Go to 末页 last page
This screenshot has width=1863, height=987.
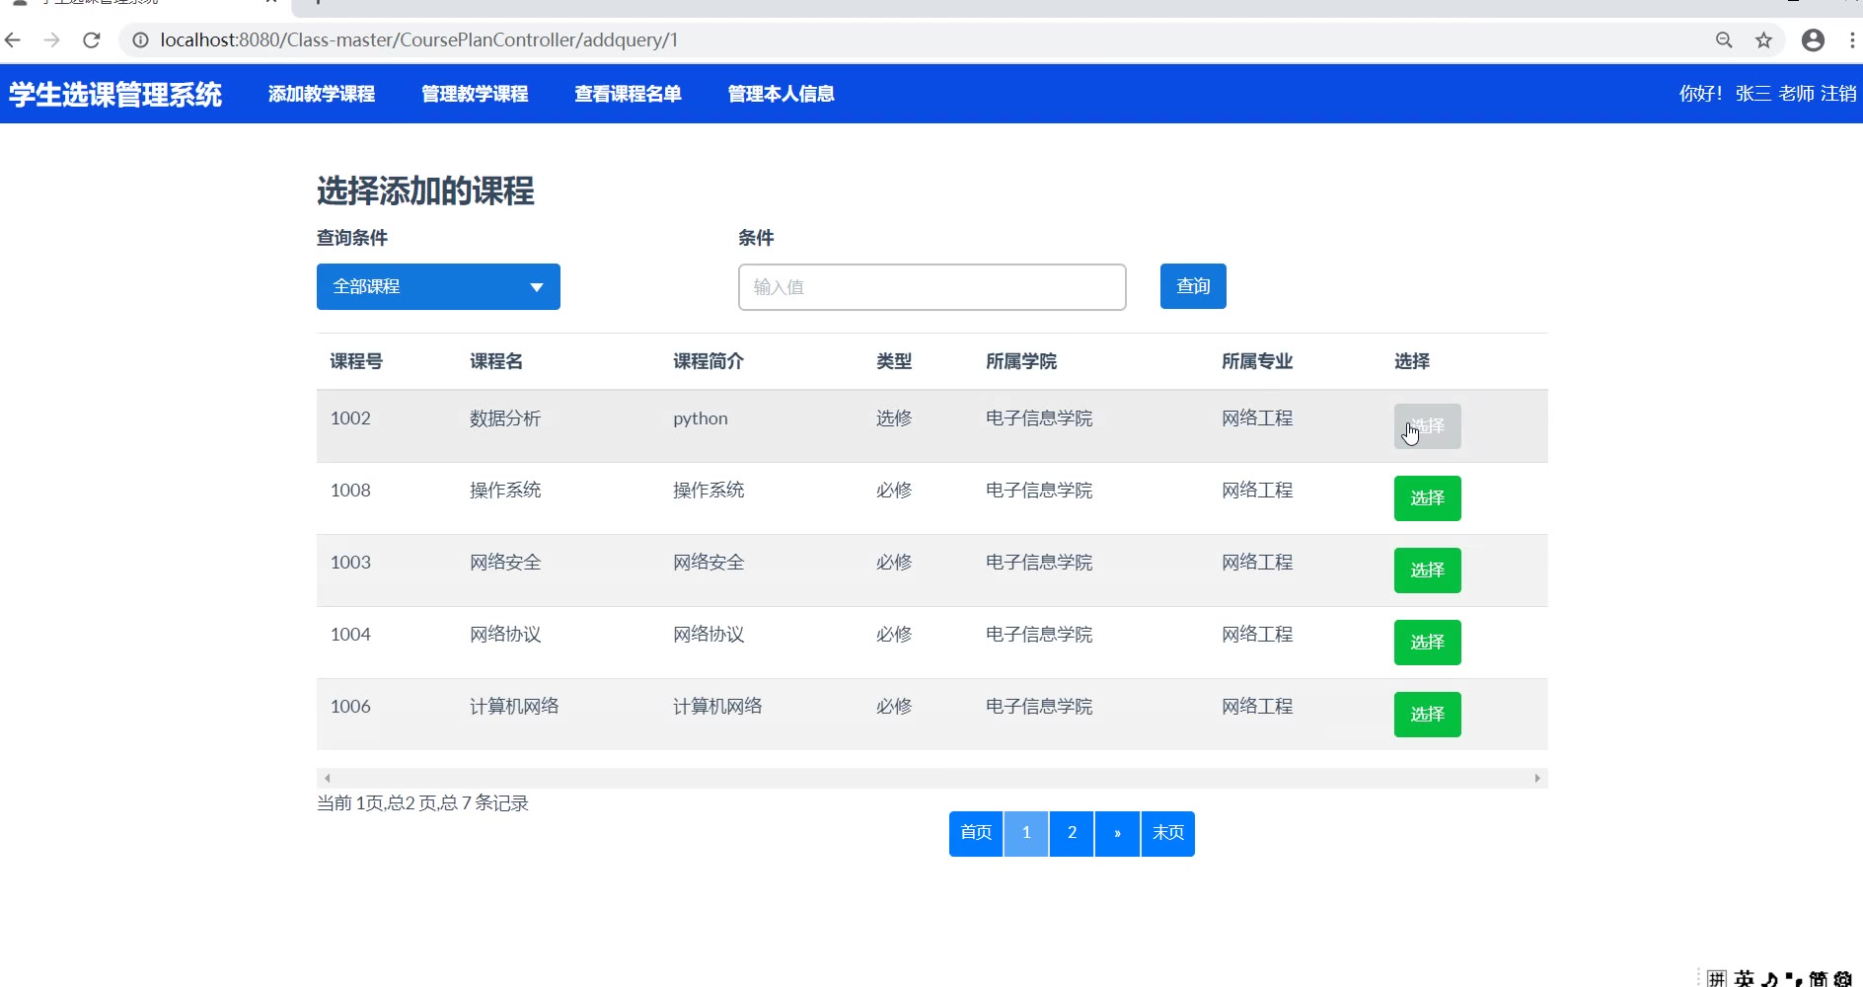1168,834
